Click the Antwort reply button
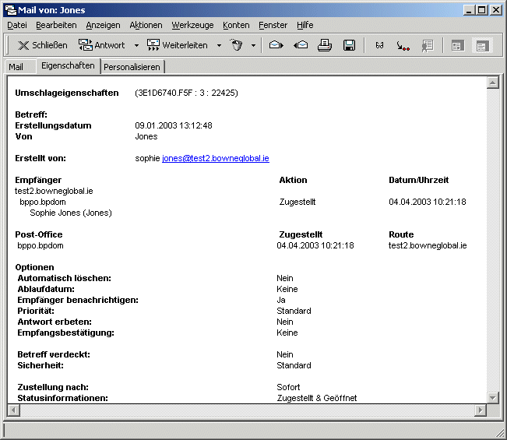Image resolution: width=507 pixels, height=440 pixels. (x=101, y=45)
